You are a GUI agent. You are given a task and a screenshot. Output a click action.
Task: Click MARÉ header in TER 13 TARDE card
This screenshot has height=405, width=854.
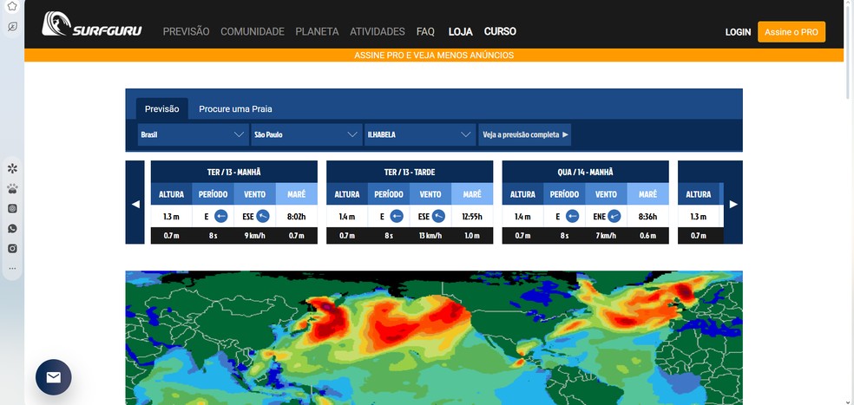(x=472, y=193)
